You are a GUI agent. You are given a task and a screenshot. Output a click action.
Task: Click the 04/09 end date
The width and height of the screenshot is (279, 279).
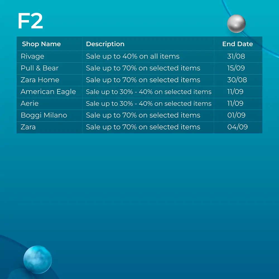[x=237, y=127]
